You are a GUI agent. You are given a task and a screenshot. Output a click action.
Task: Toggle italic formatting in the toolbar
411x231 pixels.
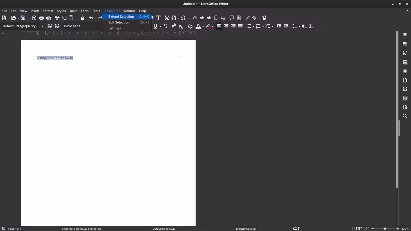pyautogui.click(x=148, y=26)
